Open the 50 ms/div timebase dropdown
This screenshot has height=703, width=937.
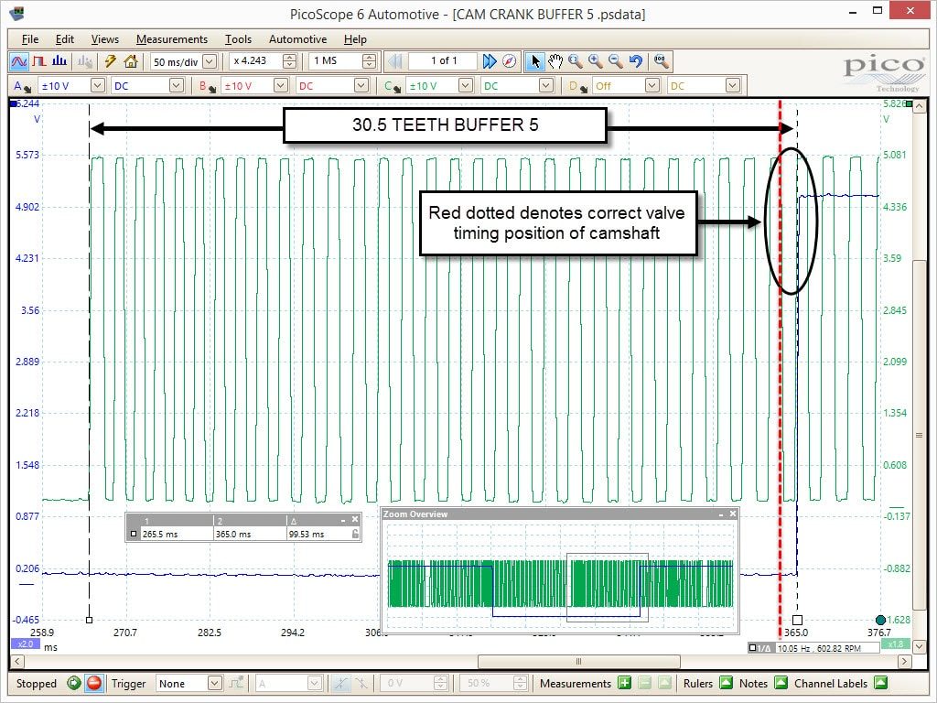(210, 61)
